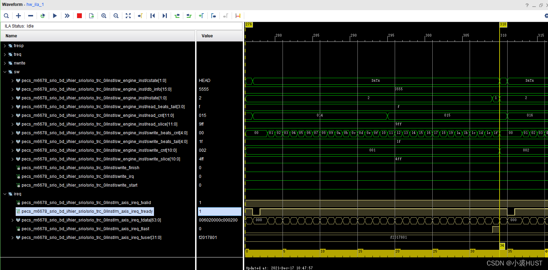This screenshot has height=270, width=548.
Task: Expand the tresp group
Action: click(5, 46)
